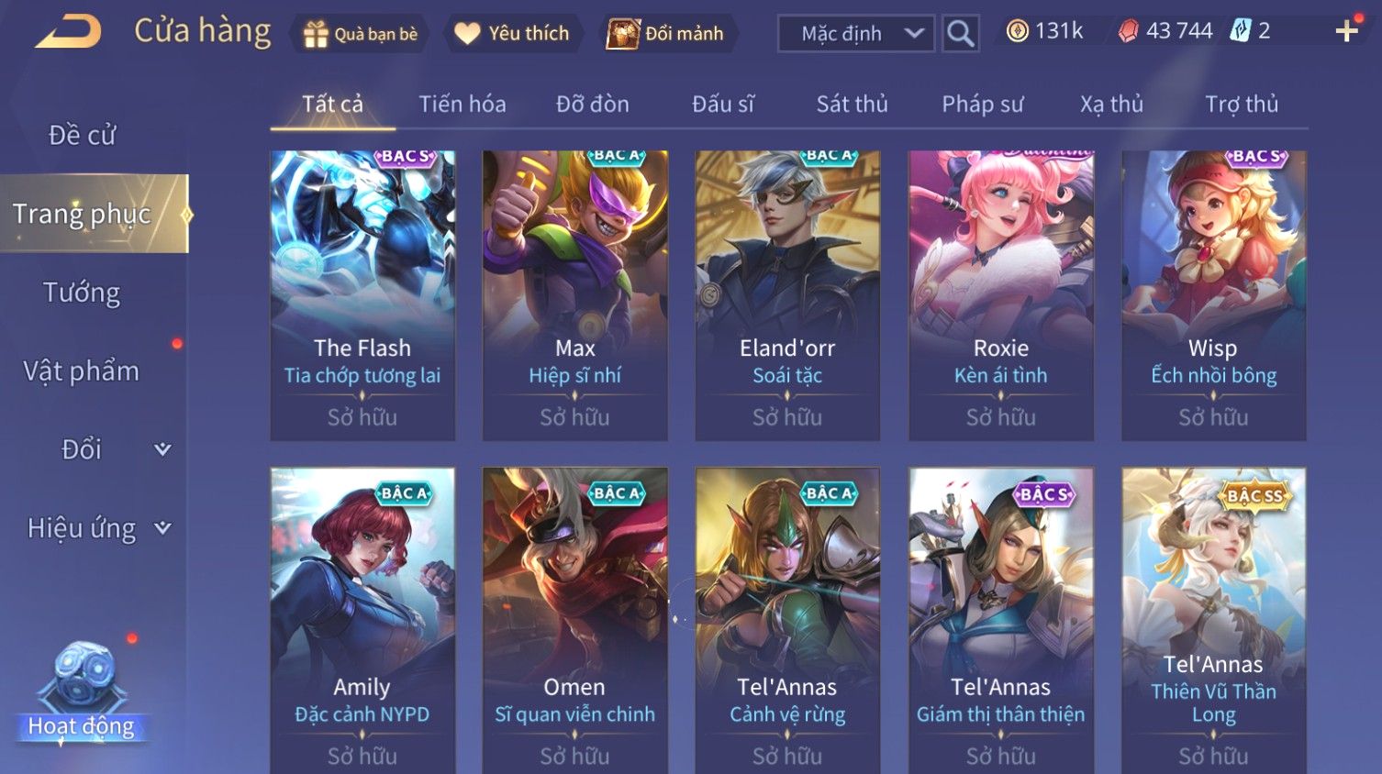Open the Tướng sidebar category
The height and width of the screenshot is (774, 1382).
[82, 293]
